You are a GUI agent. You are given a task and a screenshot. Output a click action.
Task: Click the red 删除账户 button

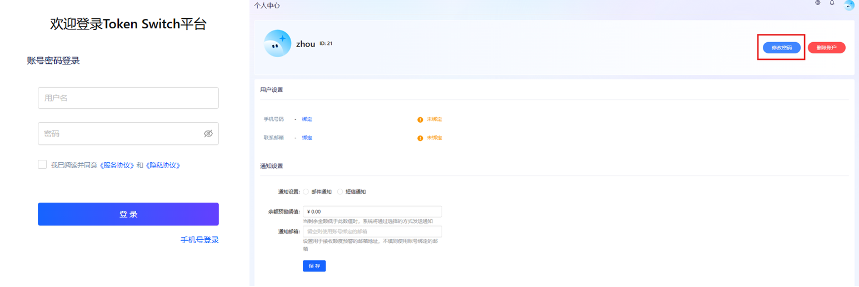[827, 48]
